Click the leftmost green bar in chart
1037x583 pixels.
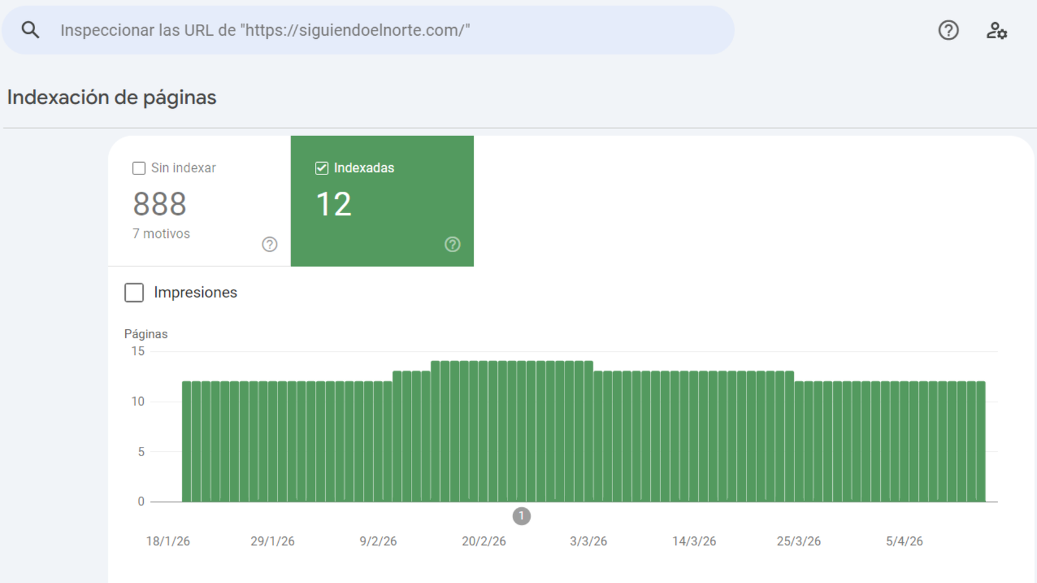pyautogui.click(x=187, y=442)
